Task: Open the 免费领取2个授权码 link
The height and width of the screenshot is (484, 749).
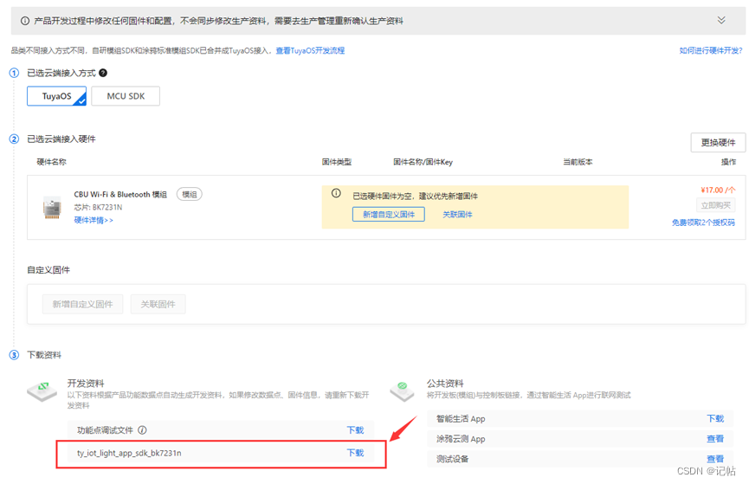Action: tap(703, 223)
